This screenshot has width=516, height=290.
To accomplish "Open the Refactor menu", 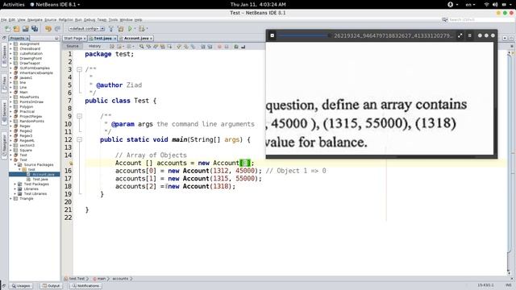I will click(x=65, y=20).
